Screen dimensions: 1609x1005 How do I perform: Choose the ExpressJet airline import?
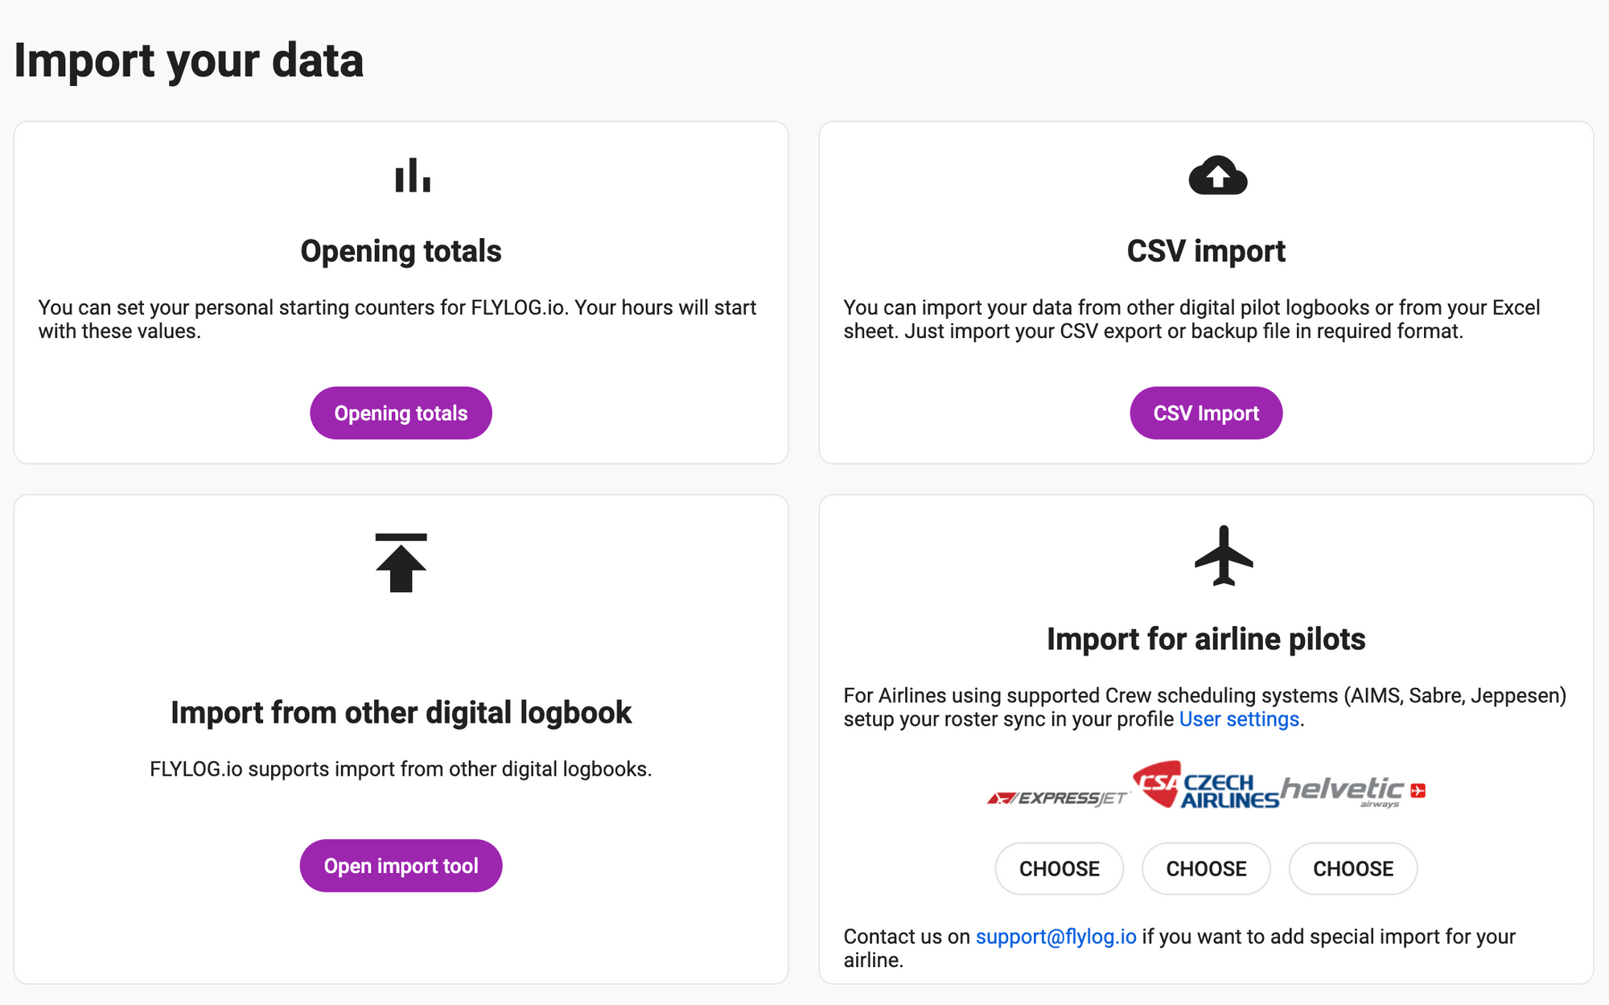1059,869
